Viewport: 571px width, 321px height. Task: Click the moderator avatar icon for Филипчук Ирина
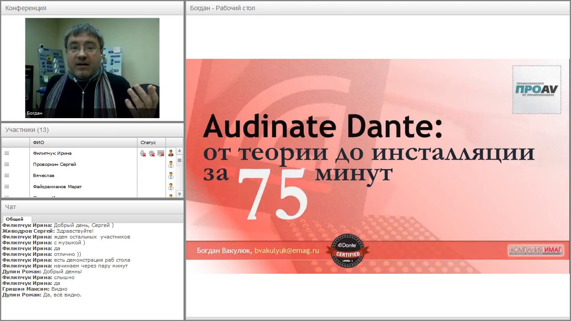171,153
